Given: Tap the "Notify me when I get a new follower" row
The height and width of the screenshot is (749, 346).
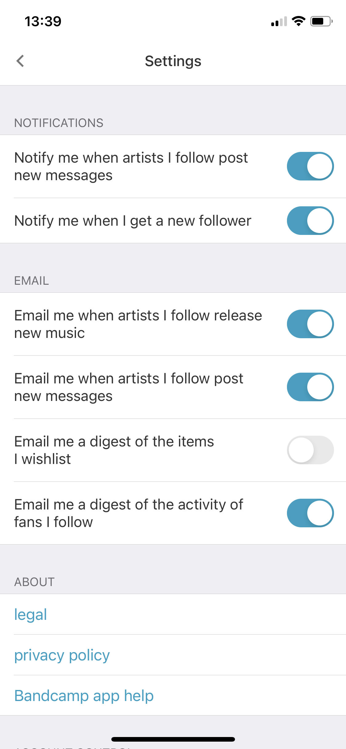Looking at the screenshot, I should (133, 221).
